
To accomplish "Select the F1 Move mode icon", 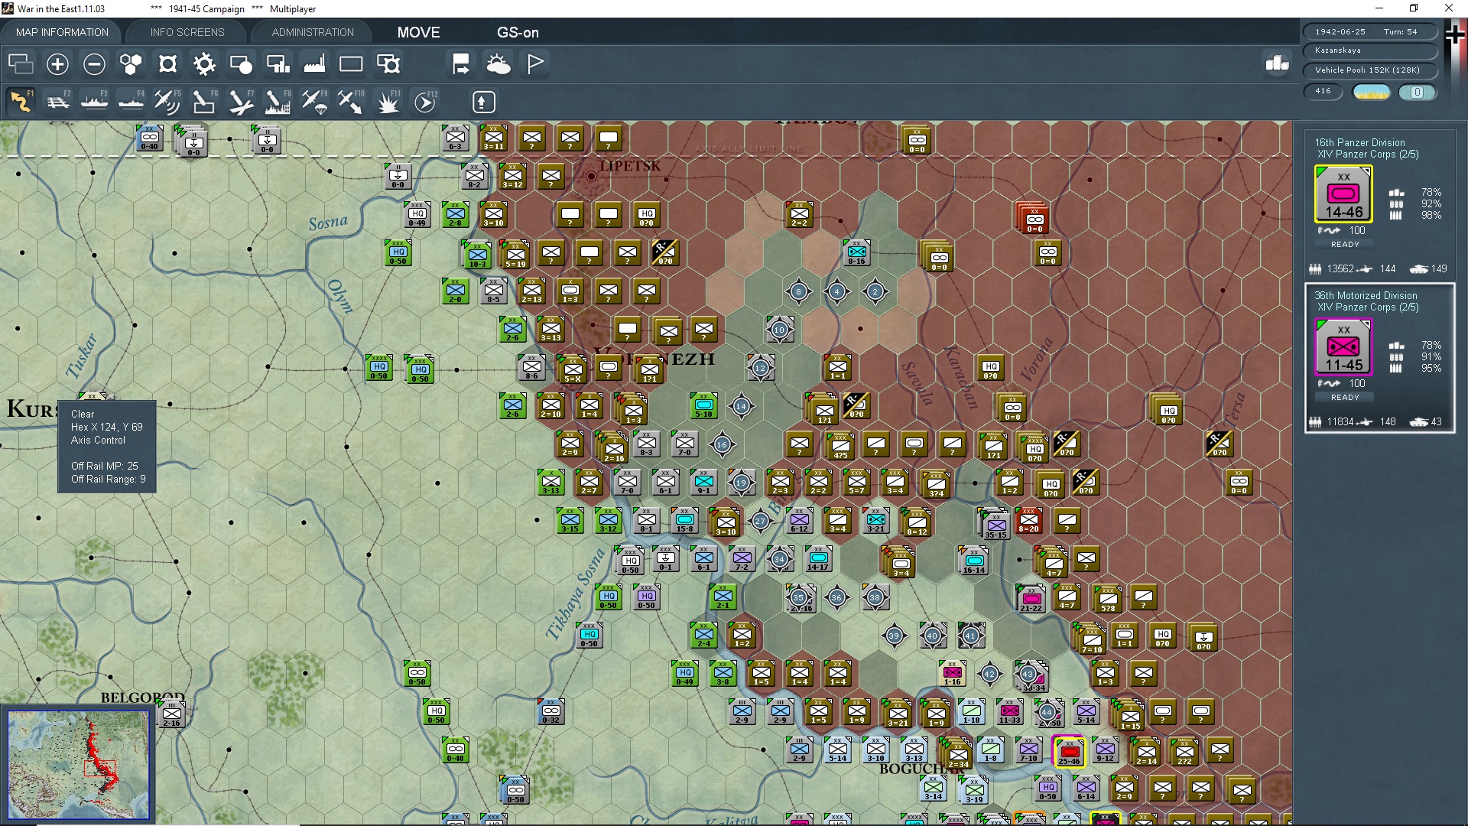I will [21, 102].
